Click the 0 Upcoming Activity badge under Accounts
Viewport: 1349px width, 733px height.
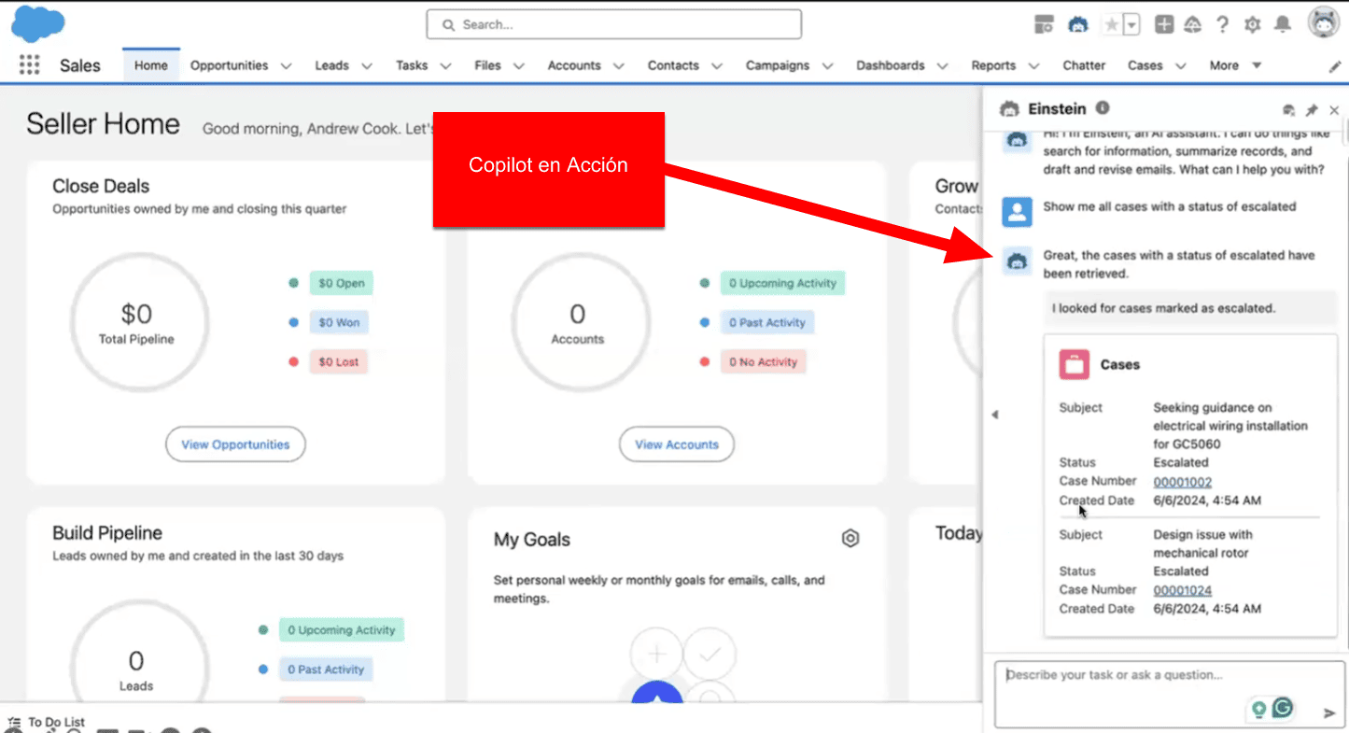pyautogui.click(x=782, y=283)
